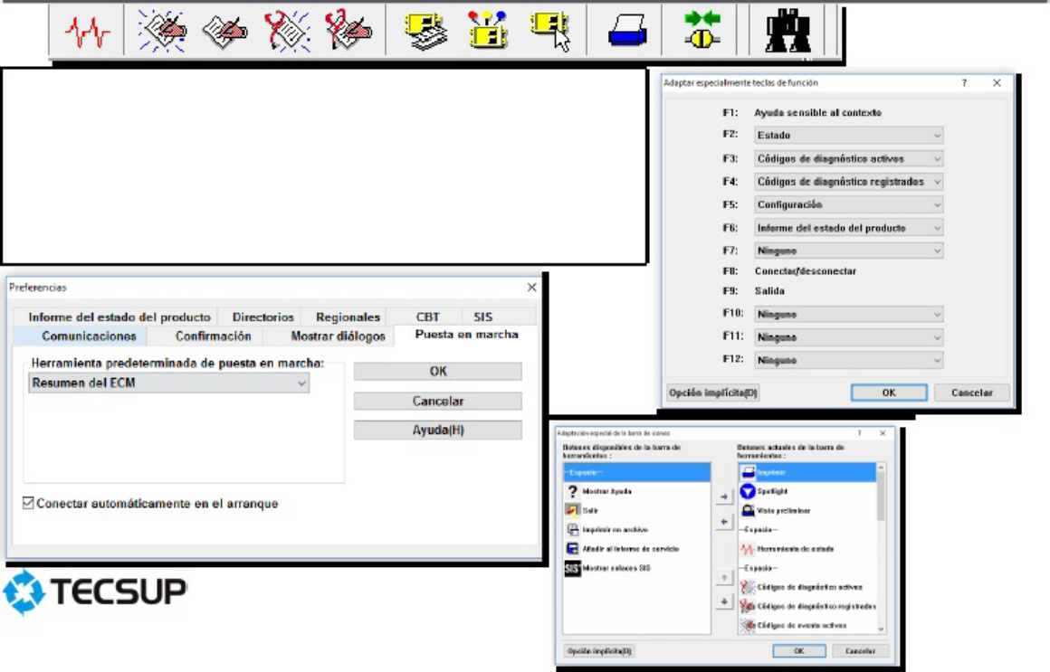Click OK in function keys dialog
The height and width of the screenshot is (672, 1050).
(889, 393)
